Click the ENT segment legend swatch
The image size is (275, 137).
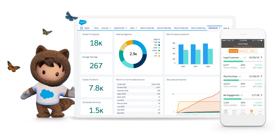[159, 56]
